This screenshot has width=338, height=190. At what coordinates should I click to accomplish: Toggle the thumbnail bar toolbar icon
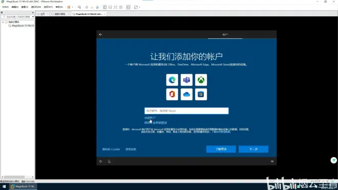click(110, 7)
